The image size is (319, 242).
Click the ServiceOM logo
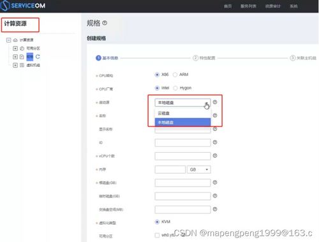(23, 6)
